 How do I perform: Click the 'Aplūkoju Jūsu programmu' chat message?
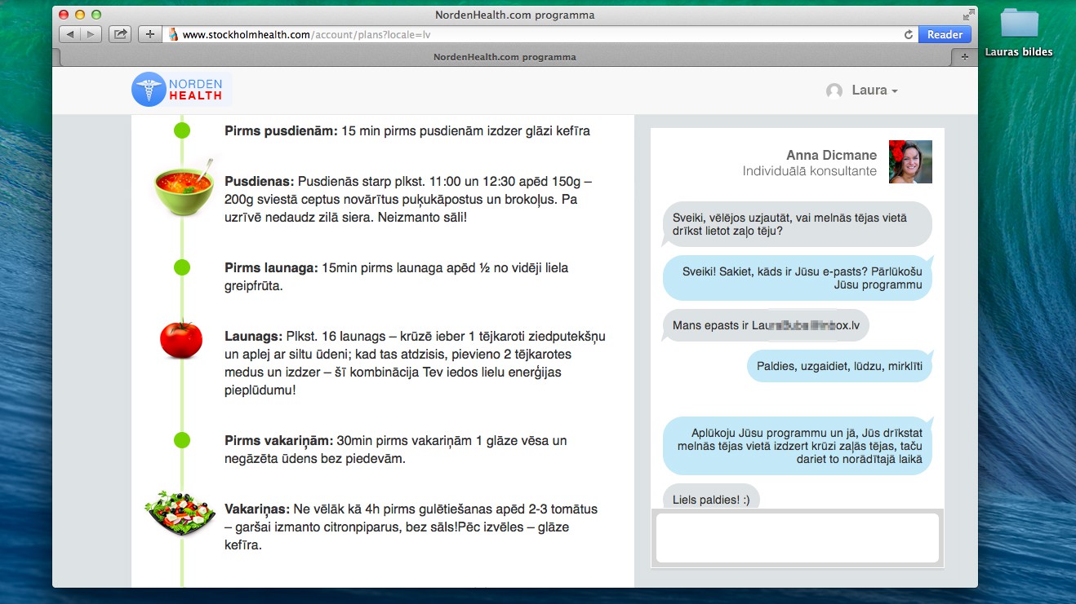(x=797, y=446)
